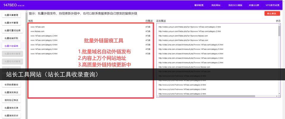This screenshot has height=119, width=285.
Task: Open VPS账号设置 in the top bar
Action: point(272,5)
